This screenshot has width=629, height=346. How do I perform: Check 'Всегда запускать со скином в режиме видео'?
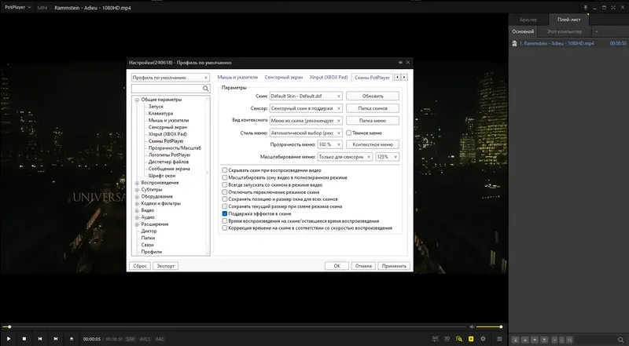[x=225, y=185]
